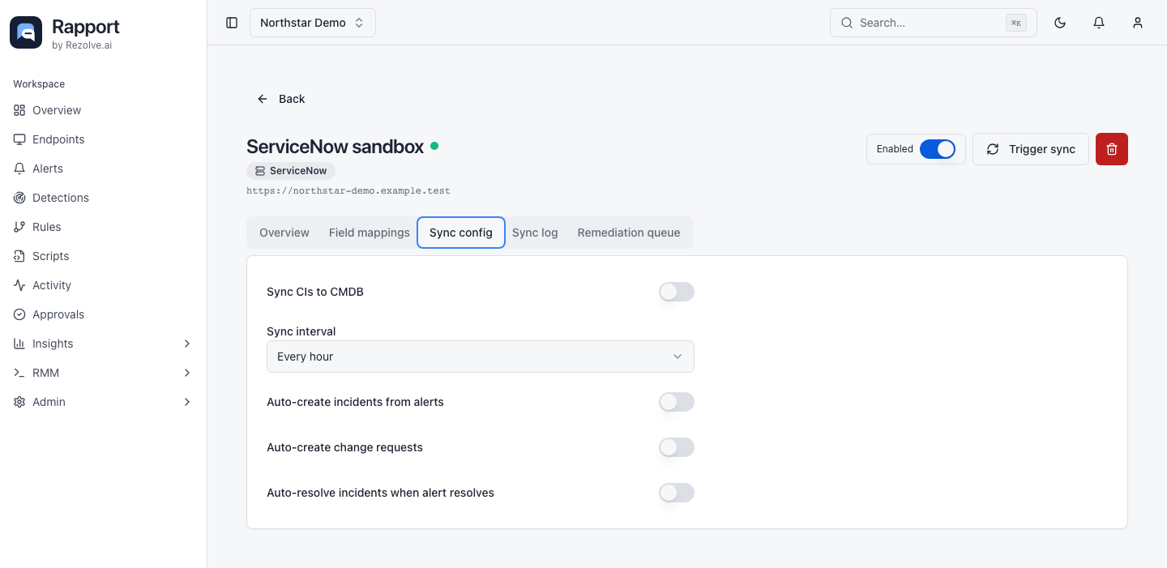Image resolution: width=1167 pixels, height=568 pixels.
Task: Turn on Auto-create incidents from alerts
Action: pos(677,402)
